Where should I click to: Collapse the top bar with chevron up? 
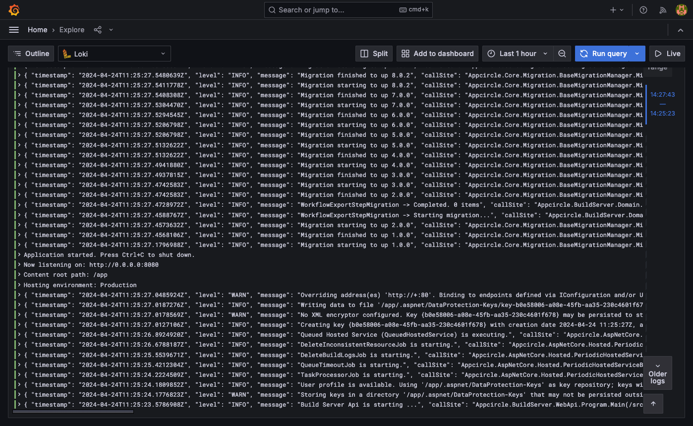[x=680, y=30]
